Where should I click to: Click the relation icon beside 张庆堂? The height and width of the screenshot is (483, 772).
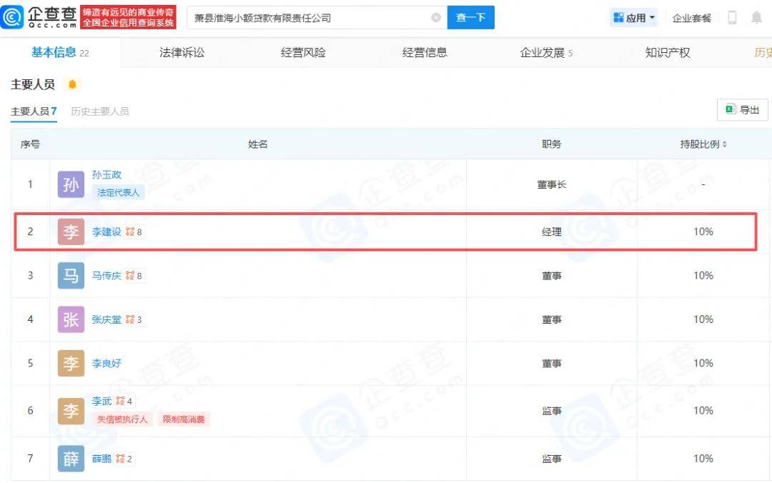tap(130, 319)
